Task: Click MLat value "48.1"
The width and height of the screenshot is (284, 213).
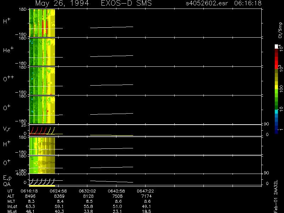Action: tap(31, 211)
